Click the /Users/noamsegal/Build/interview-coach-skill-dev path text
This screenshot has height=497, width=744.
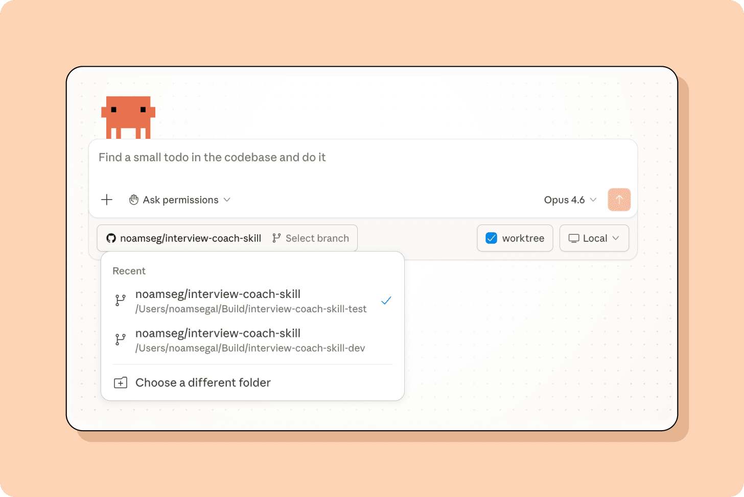tap(250, 349)
